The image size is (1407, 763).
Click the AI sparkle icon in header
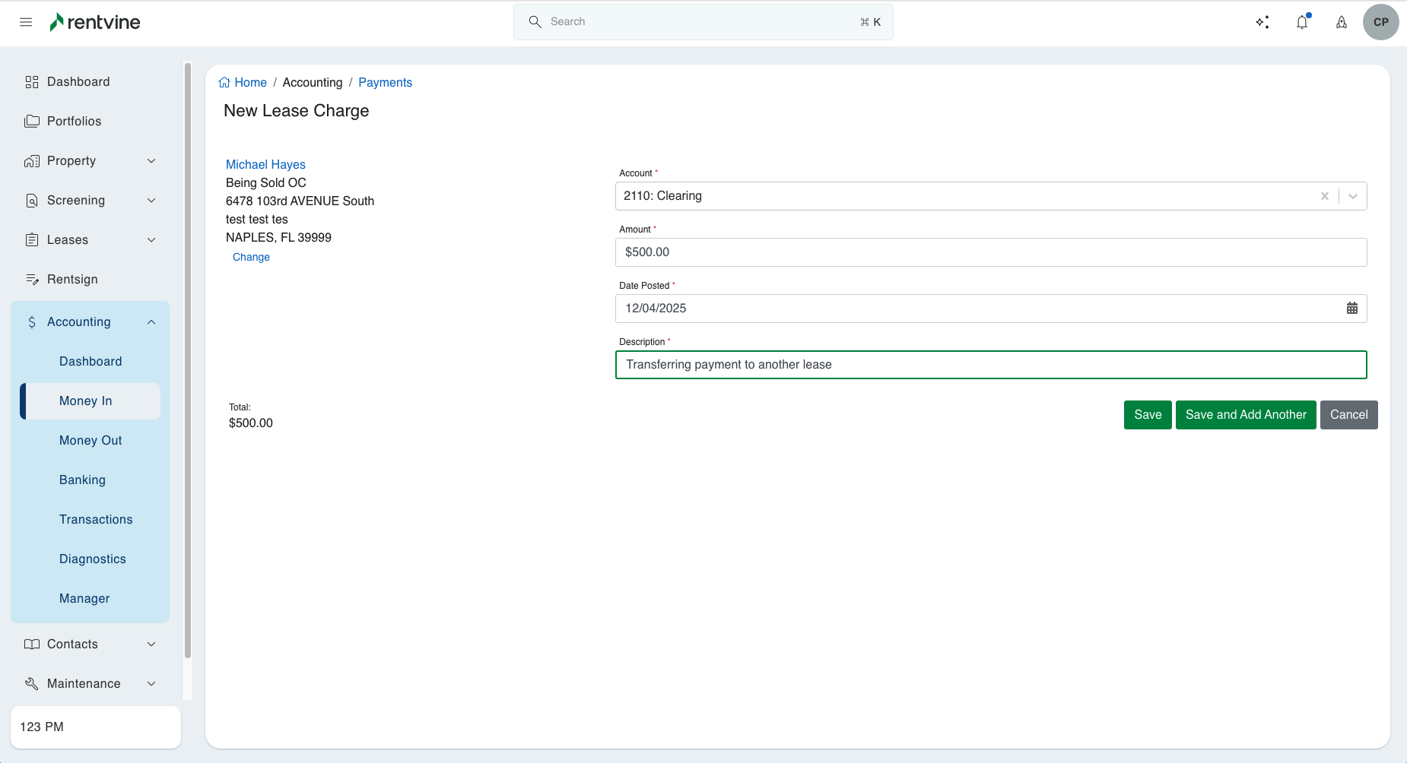1262,22
